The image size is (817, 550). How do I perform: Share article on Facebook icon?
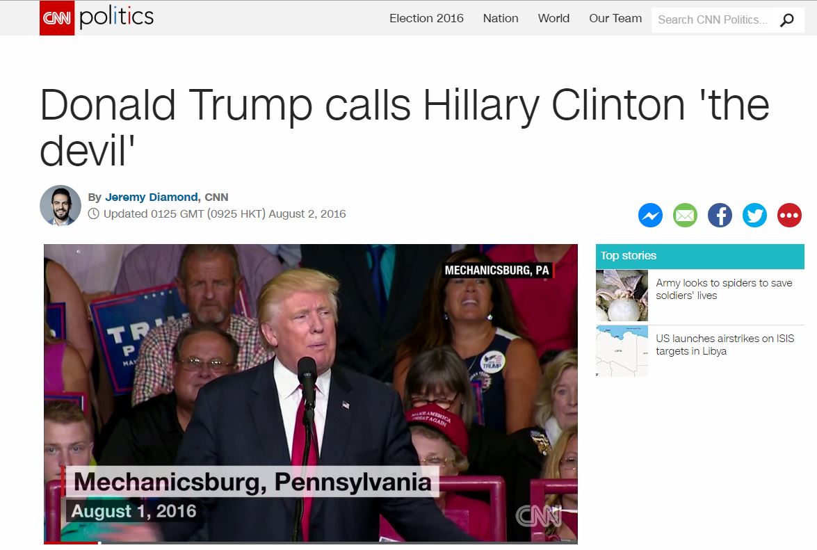[720, 215]
